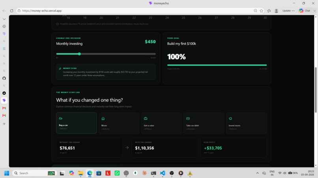This screenshot has height=178, width=318.
Task: Select the Invest more scenario card
Action: click(x=247, y=123)
